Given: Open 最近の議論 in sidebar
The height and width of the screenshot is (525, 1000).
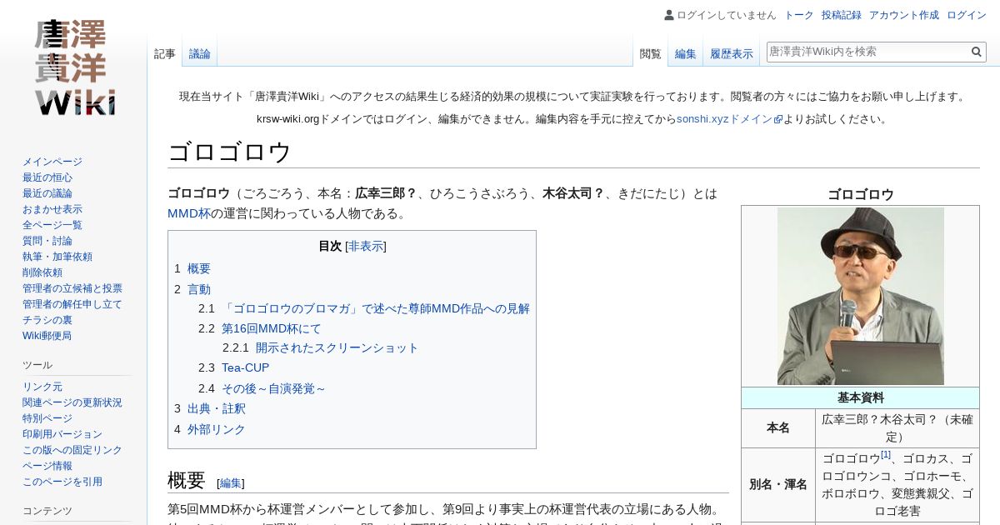Looking at the screenshot, I should (47, 193).
